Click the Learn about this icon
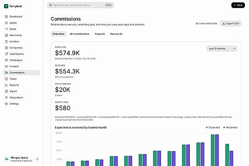 click(197, 23)
